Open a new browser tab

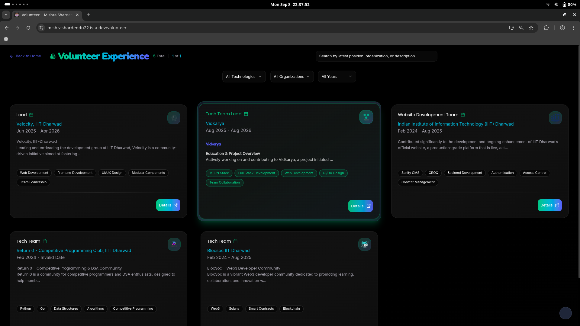[88, 15]
